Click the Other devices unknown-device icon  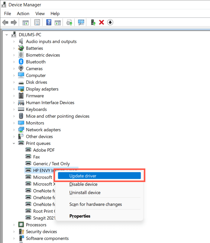(21, 136)
